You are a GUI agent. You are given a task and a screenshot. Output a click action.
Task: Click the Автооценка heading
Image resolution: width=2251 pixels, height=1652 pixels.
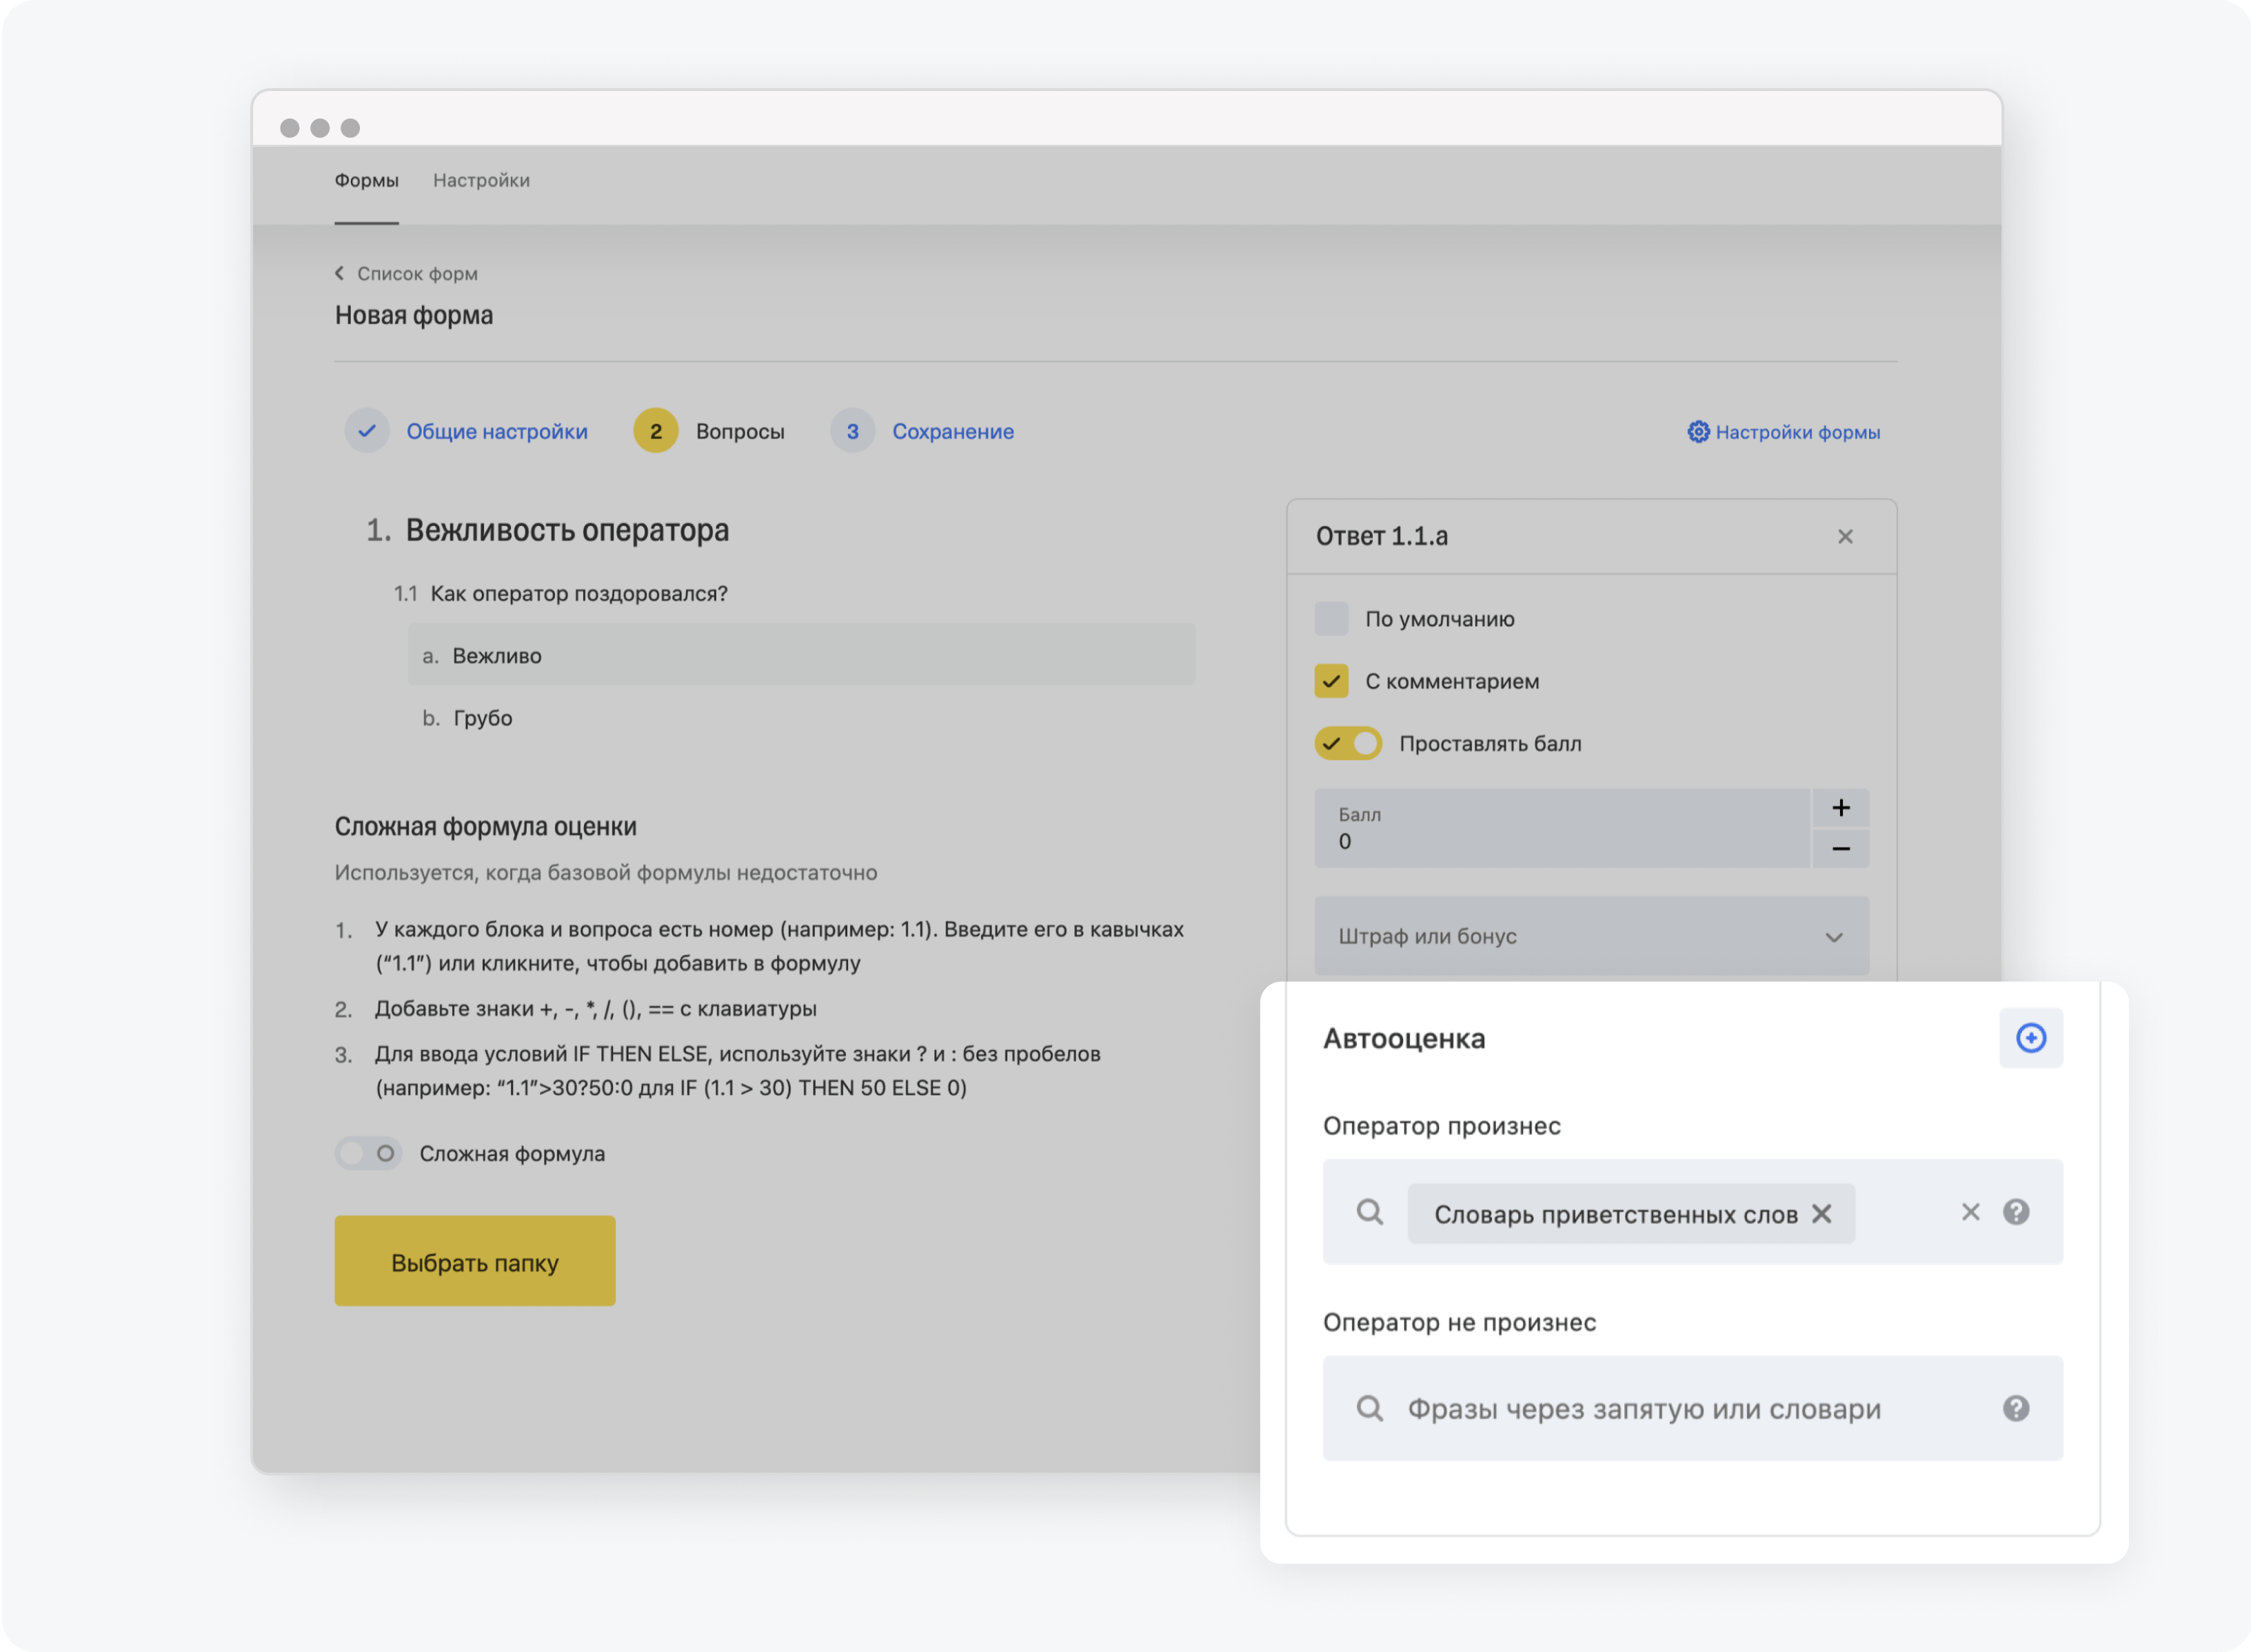1403,1039
